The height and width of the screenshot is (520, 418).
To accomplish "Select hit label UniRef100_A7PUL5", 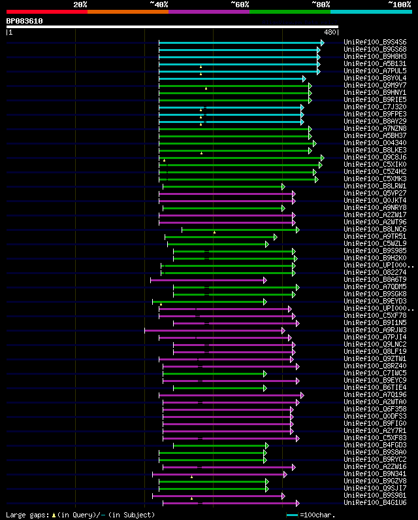I will point(375,71).
